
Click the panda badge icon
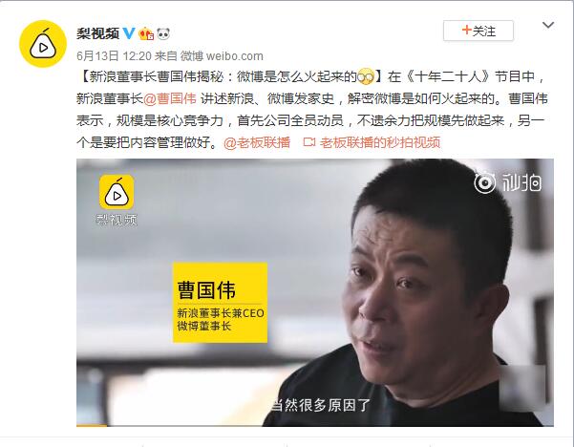pos(163,33)
